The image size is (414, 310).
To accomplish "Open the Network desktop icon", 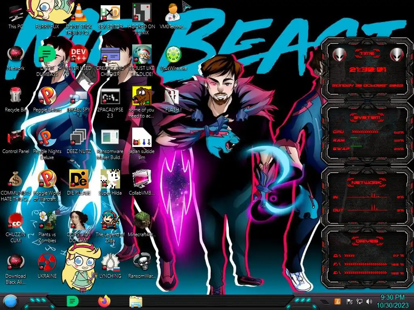I will tap(16, 58).
